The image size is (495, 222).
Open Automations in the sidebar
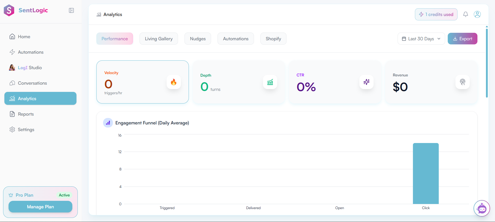[x=40, y=52]
